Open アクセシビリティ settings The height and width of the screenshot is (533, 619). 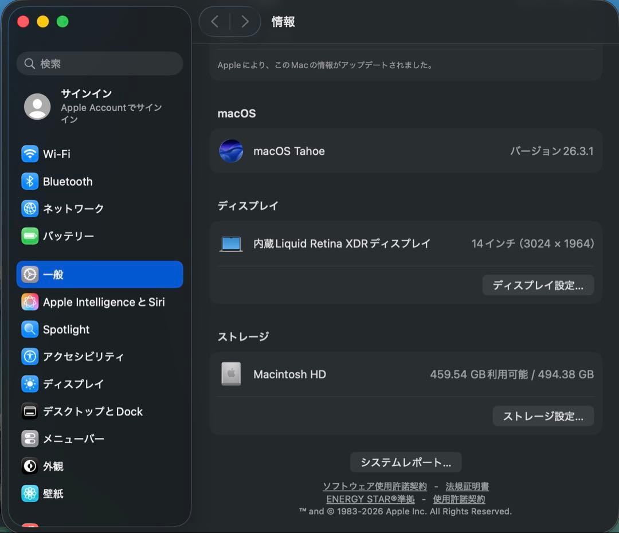(29, 356)
